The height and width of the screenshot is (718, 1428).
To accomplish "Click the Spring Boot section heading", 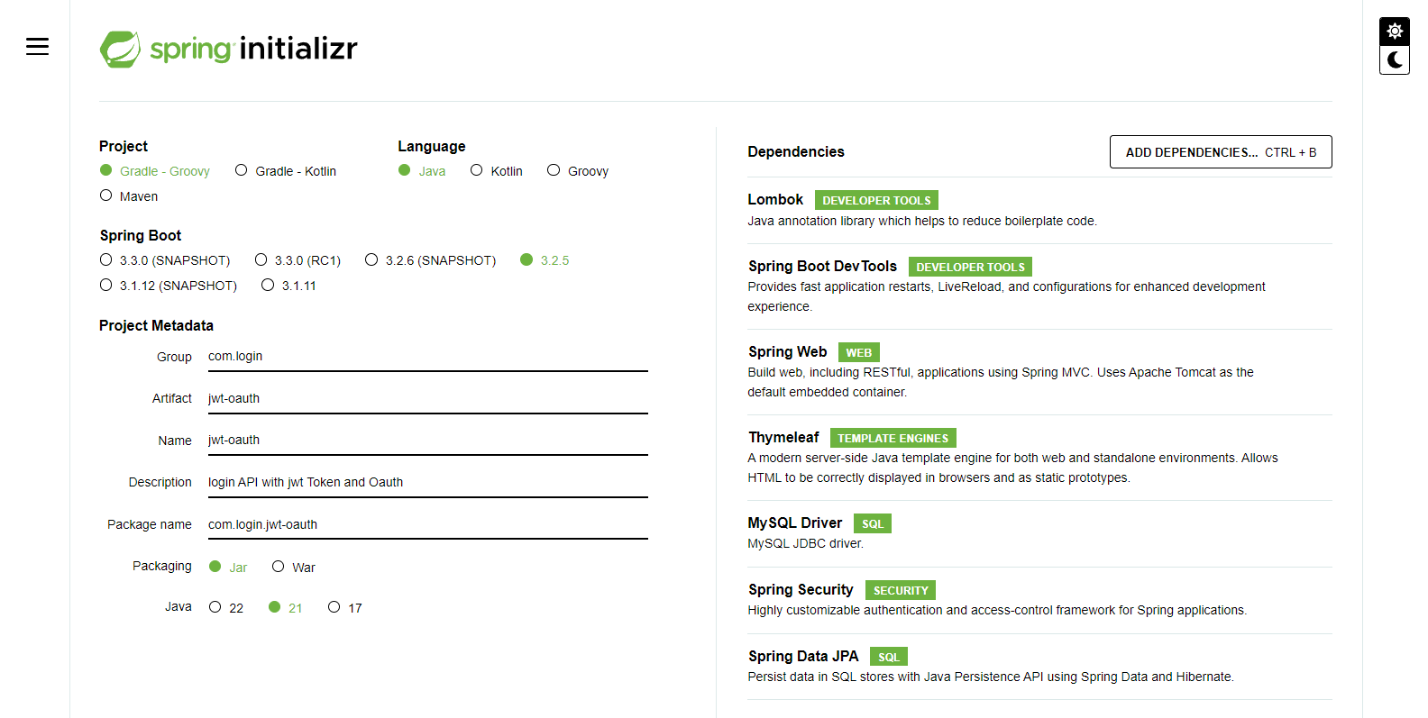I will (141, 236).
